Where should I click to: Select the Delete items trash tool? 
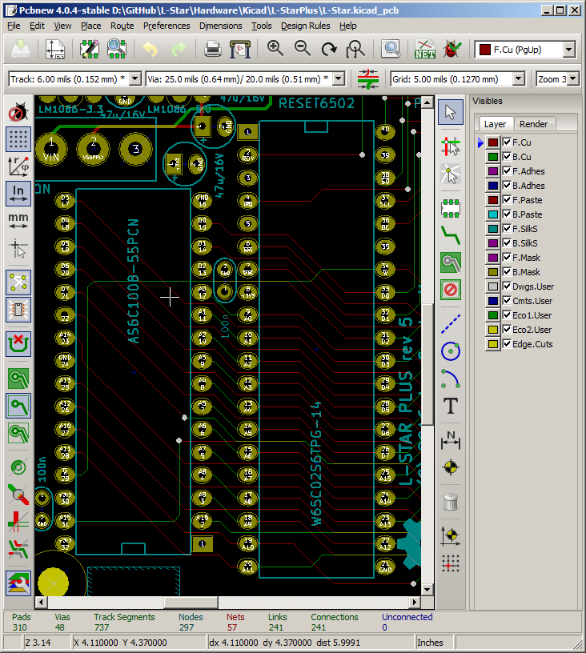[x=451, y=503]
